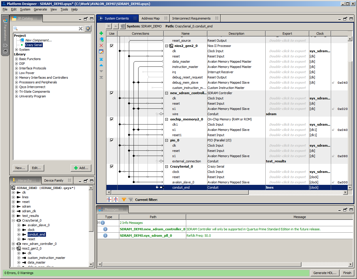The image size is (357, 279).
Task: Click the blue move-up arrow icon
Action: click(101, 65)
